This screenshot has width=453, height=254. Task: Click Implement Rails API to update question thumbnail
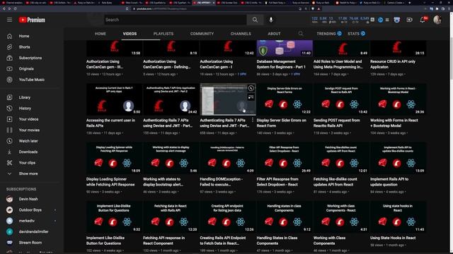(398, 158)
